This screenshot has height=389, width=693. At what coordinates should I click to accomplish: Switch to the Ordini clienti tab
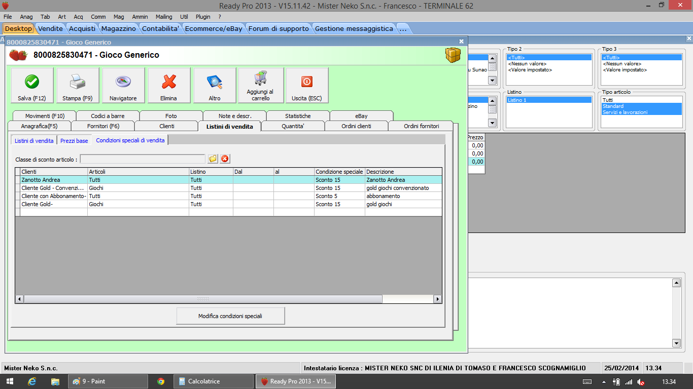click(356, 126)
